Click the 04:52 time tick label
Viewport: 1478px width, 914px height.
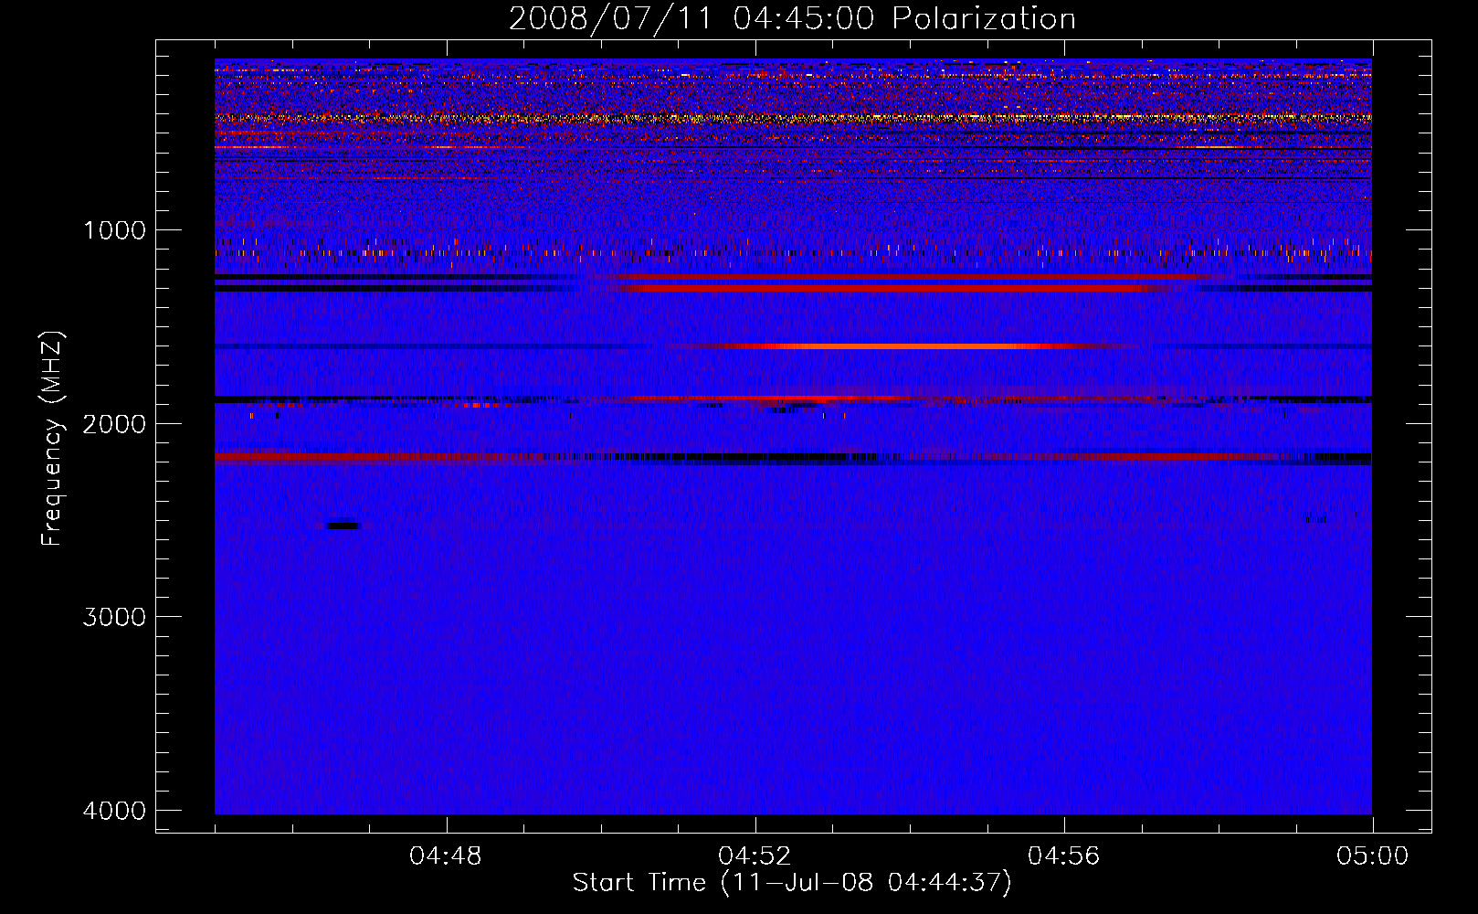(755, 856)
